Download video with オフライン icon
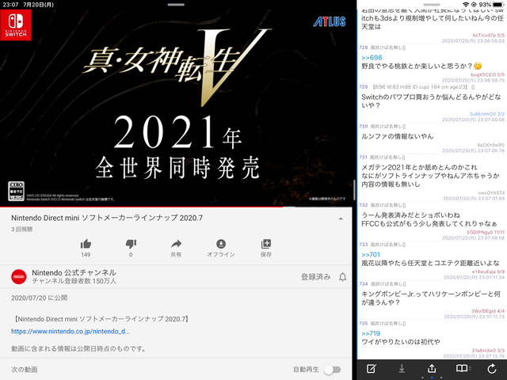Image resolution: width=507 pixels, height=380 pixels. point(221,244)
